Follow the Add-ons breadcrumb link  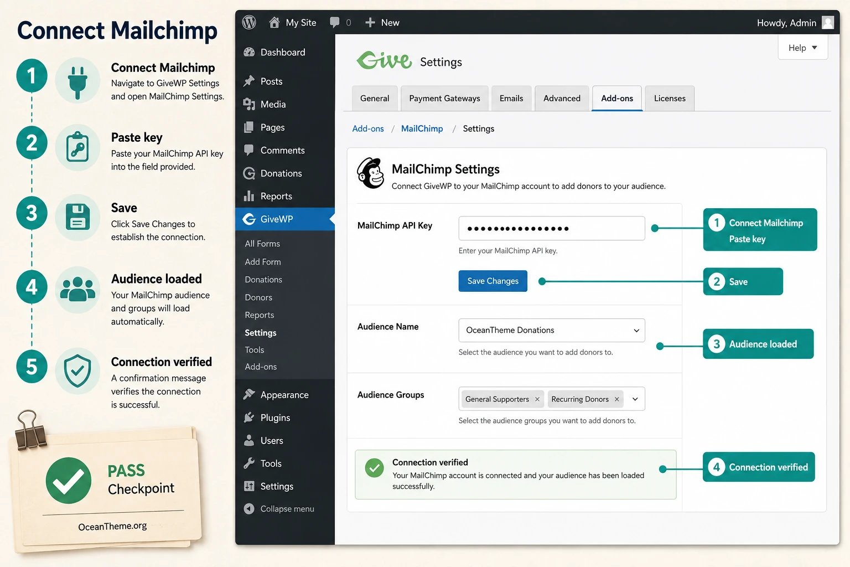pyautogui.click(x=368, y=128)
